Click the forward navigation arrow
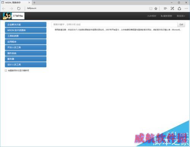Viewport: 190px width, 147px height. (11, 8)
